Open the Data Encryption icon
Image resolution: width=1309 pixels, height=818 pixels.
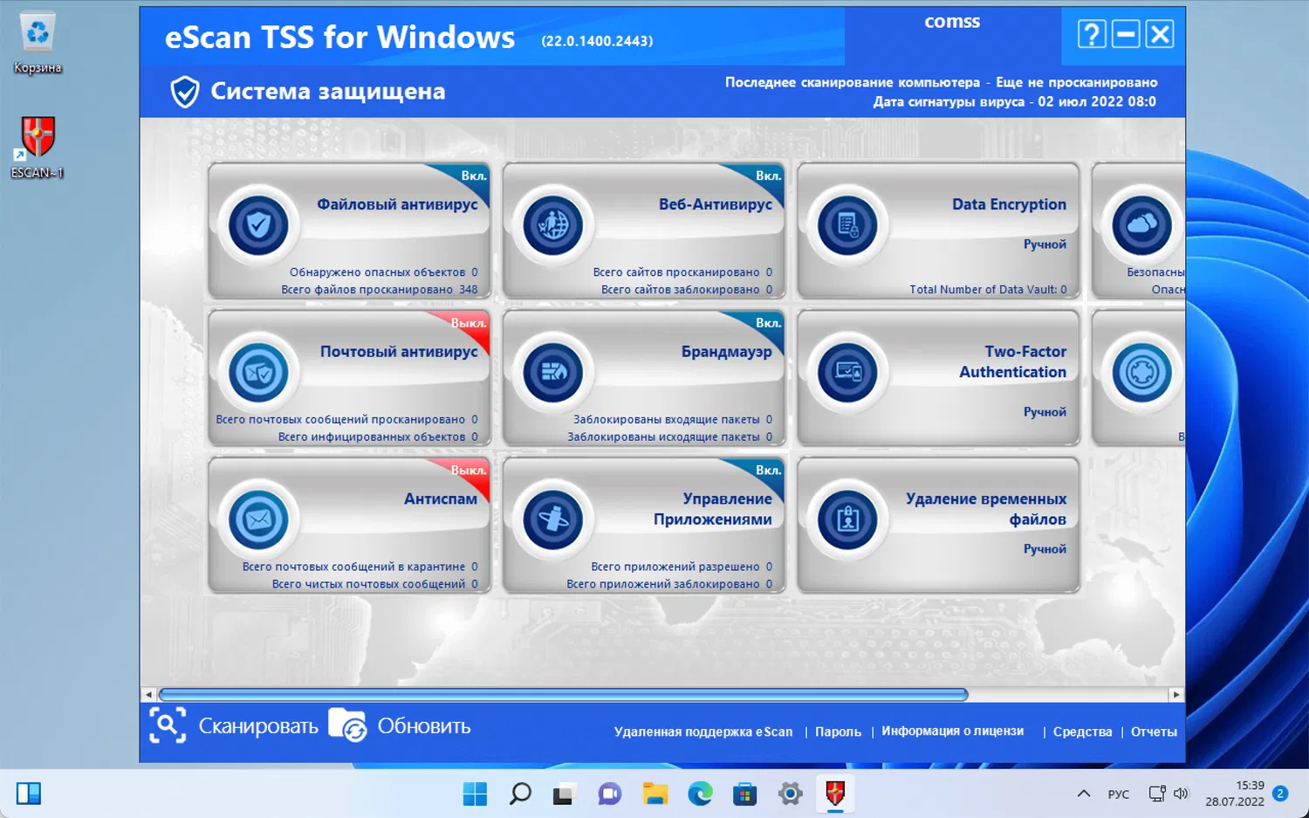847,225
